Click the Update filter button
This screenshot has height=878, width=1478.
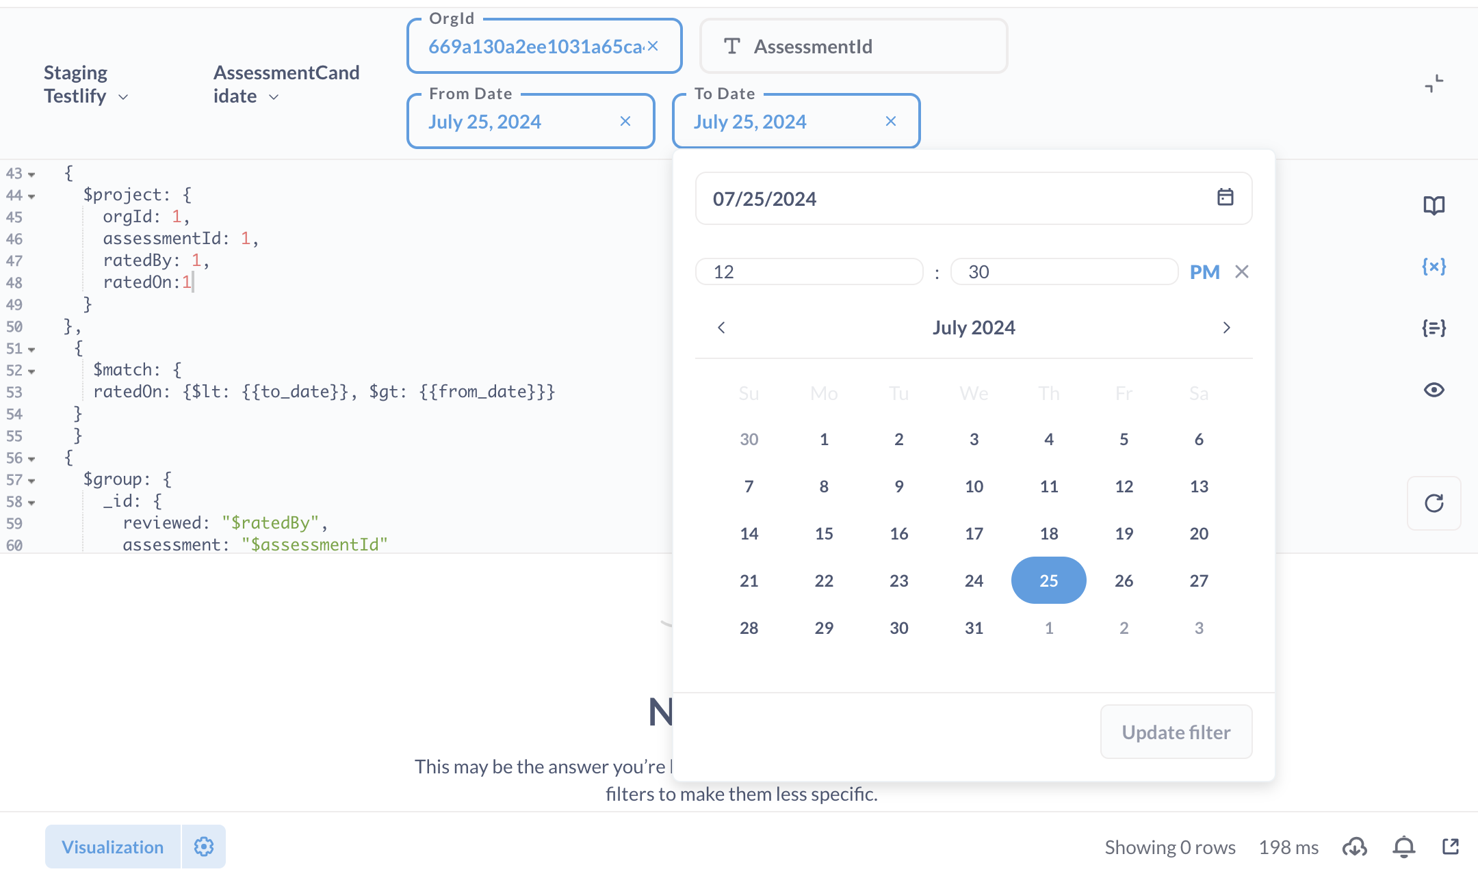(x=1176, y=732)
